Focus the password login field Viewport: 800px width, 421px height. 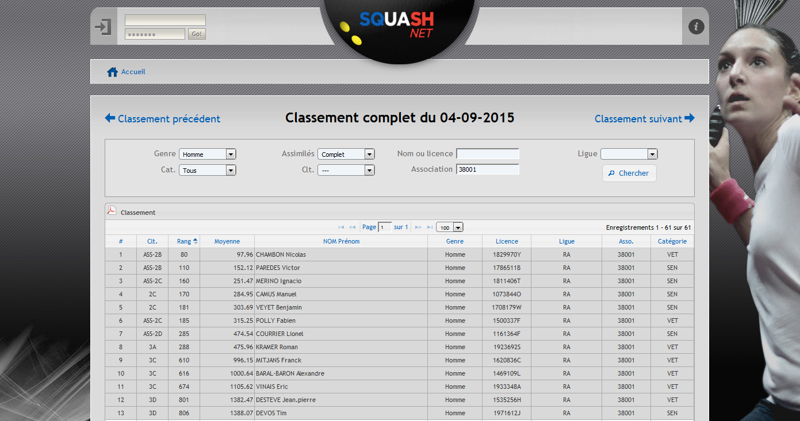click(155, 34)
